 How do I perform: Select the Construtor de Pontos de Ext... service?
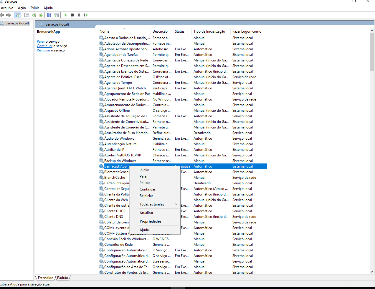pyautogui.click(x=183, y=273)
